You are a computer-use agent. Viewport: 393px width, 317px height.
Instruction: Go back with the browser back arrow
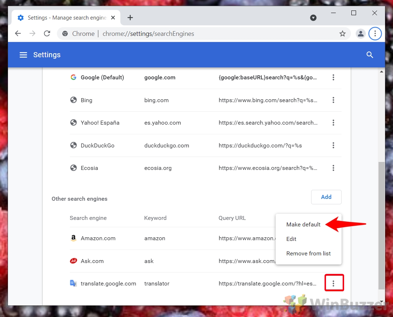18,33
